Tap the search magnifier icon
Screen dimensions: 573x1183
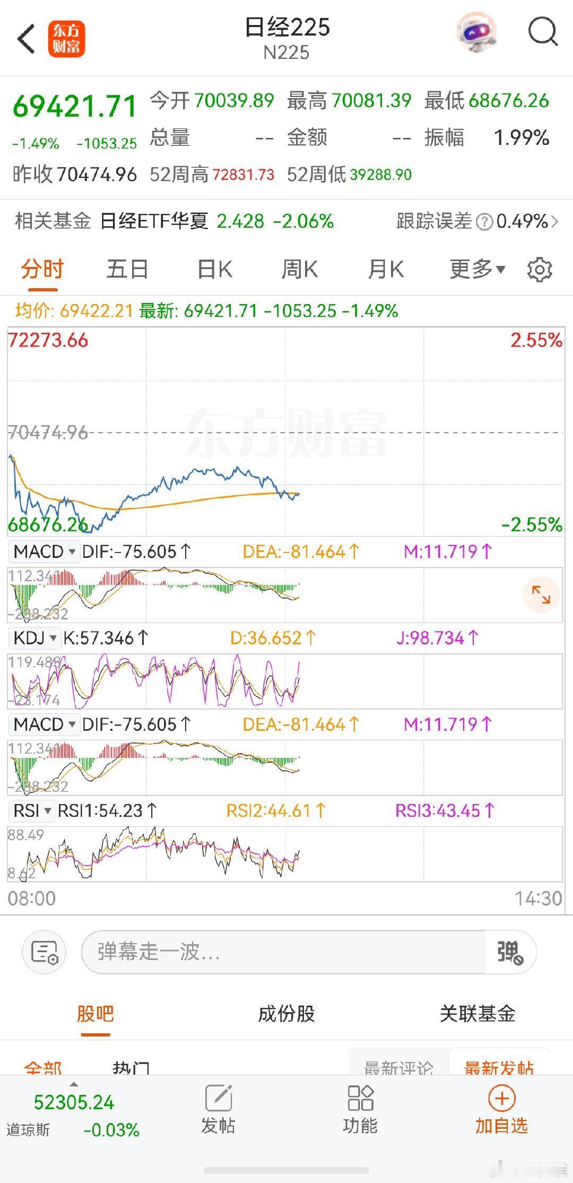pos(543,32)
